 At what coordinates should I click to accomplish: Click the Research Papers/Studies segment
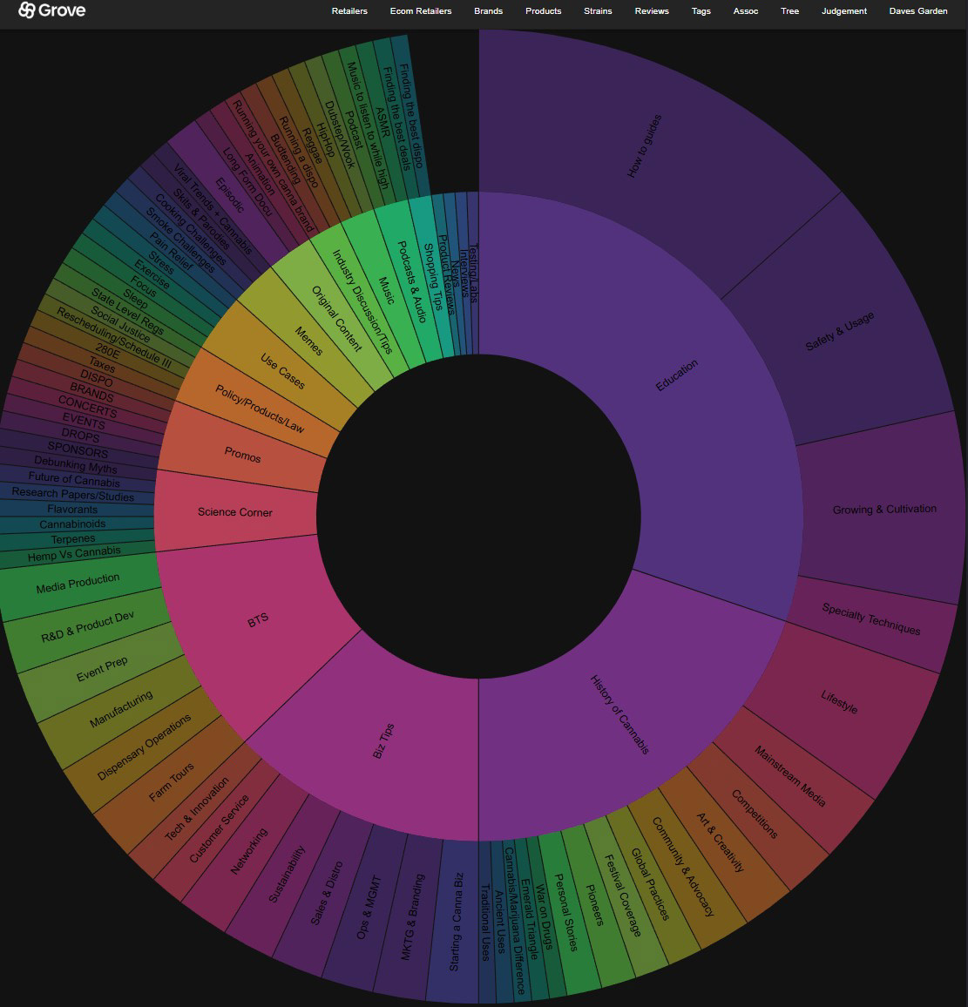(x=73, y=494)
